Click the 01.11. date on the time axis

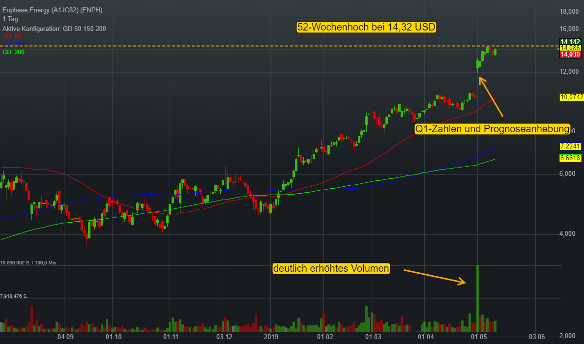pyautogui.click(x=172, y=337)
